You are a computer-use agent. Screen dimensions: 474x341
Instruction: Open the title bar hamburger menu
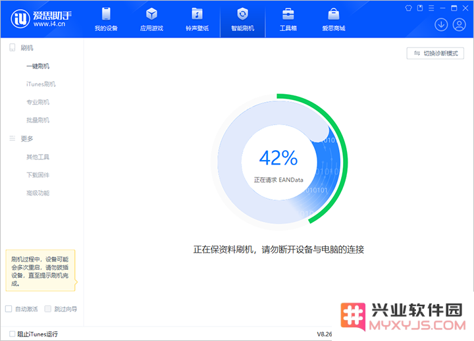click(431, 8)
